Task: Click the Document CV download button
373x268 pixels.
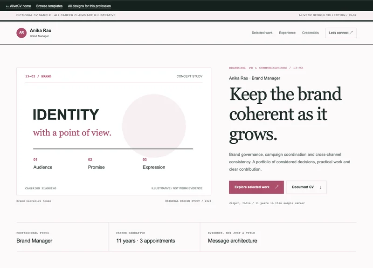Action: point(306,187)
